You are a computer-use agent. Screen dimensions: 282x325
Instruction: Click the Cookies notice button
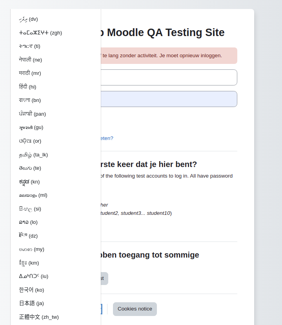point(135,309)
